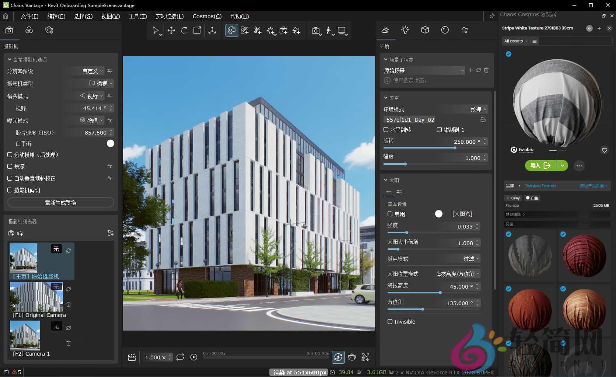Viewport: 616px width, 377px height.
Task: Click the render lens icon panel tab
Action: pyautogui.click(x=445, y=31)
